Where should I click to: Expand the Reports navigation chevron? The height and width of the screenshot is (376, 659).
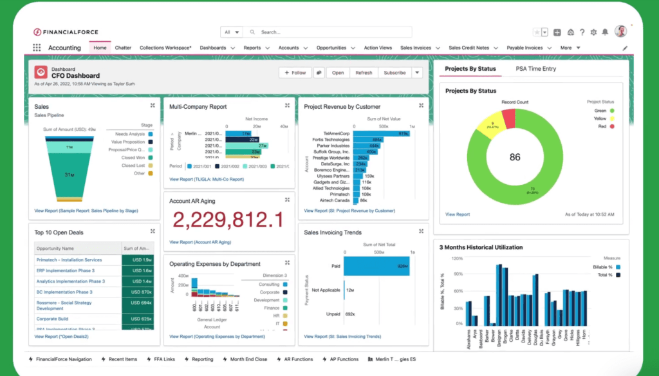click(266, 48)
